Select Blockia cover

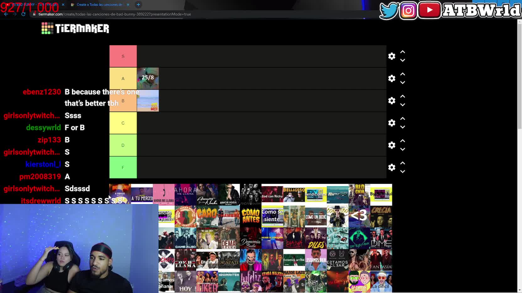pos(360,195)
